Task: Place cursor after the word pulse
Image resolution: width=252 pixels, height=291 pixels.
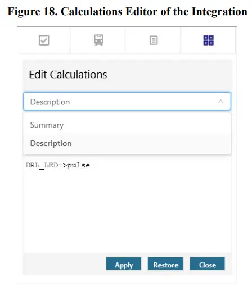Action: coord(90,165)
